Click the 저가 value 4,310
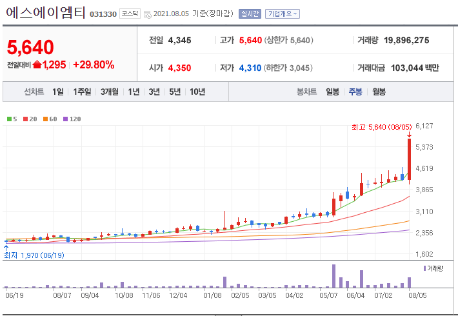The image size is (458, 316). (250, 68)
